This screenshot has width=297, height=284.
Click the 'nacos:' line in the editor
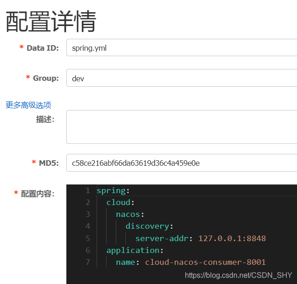coord(130,215)
